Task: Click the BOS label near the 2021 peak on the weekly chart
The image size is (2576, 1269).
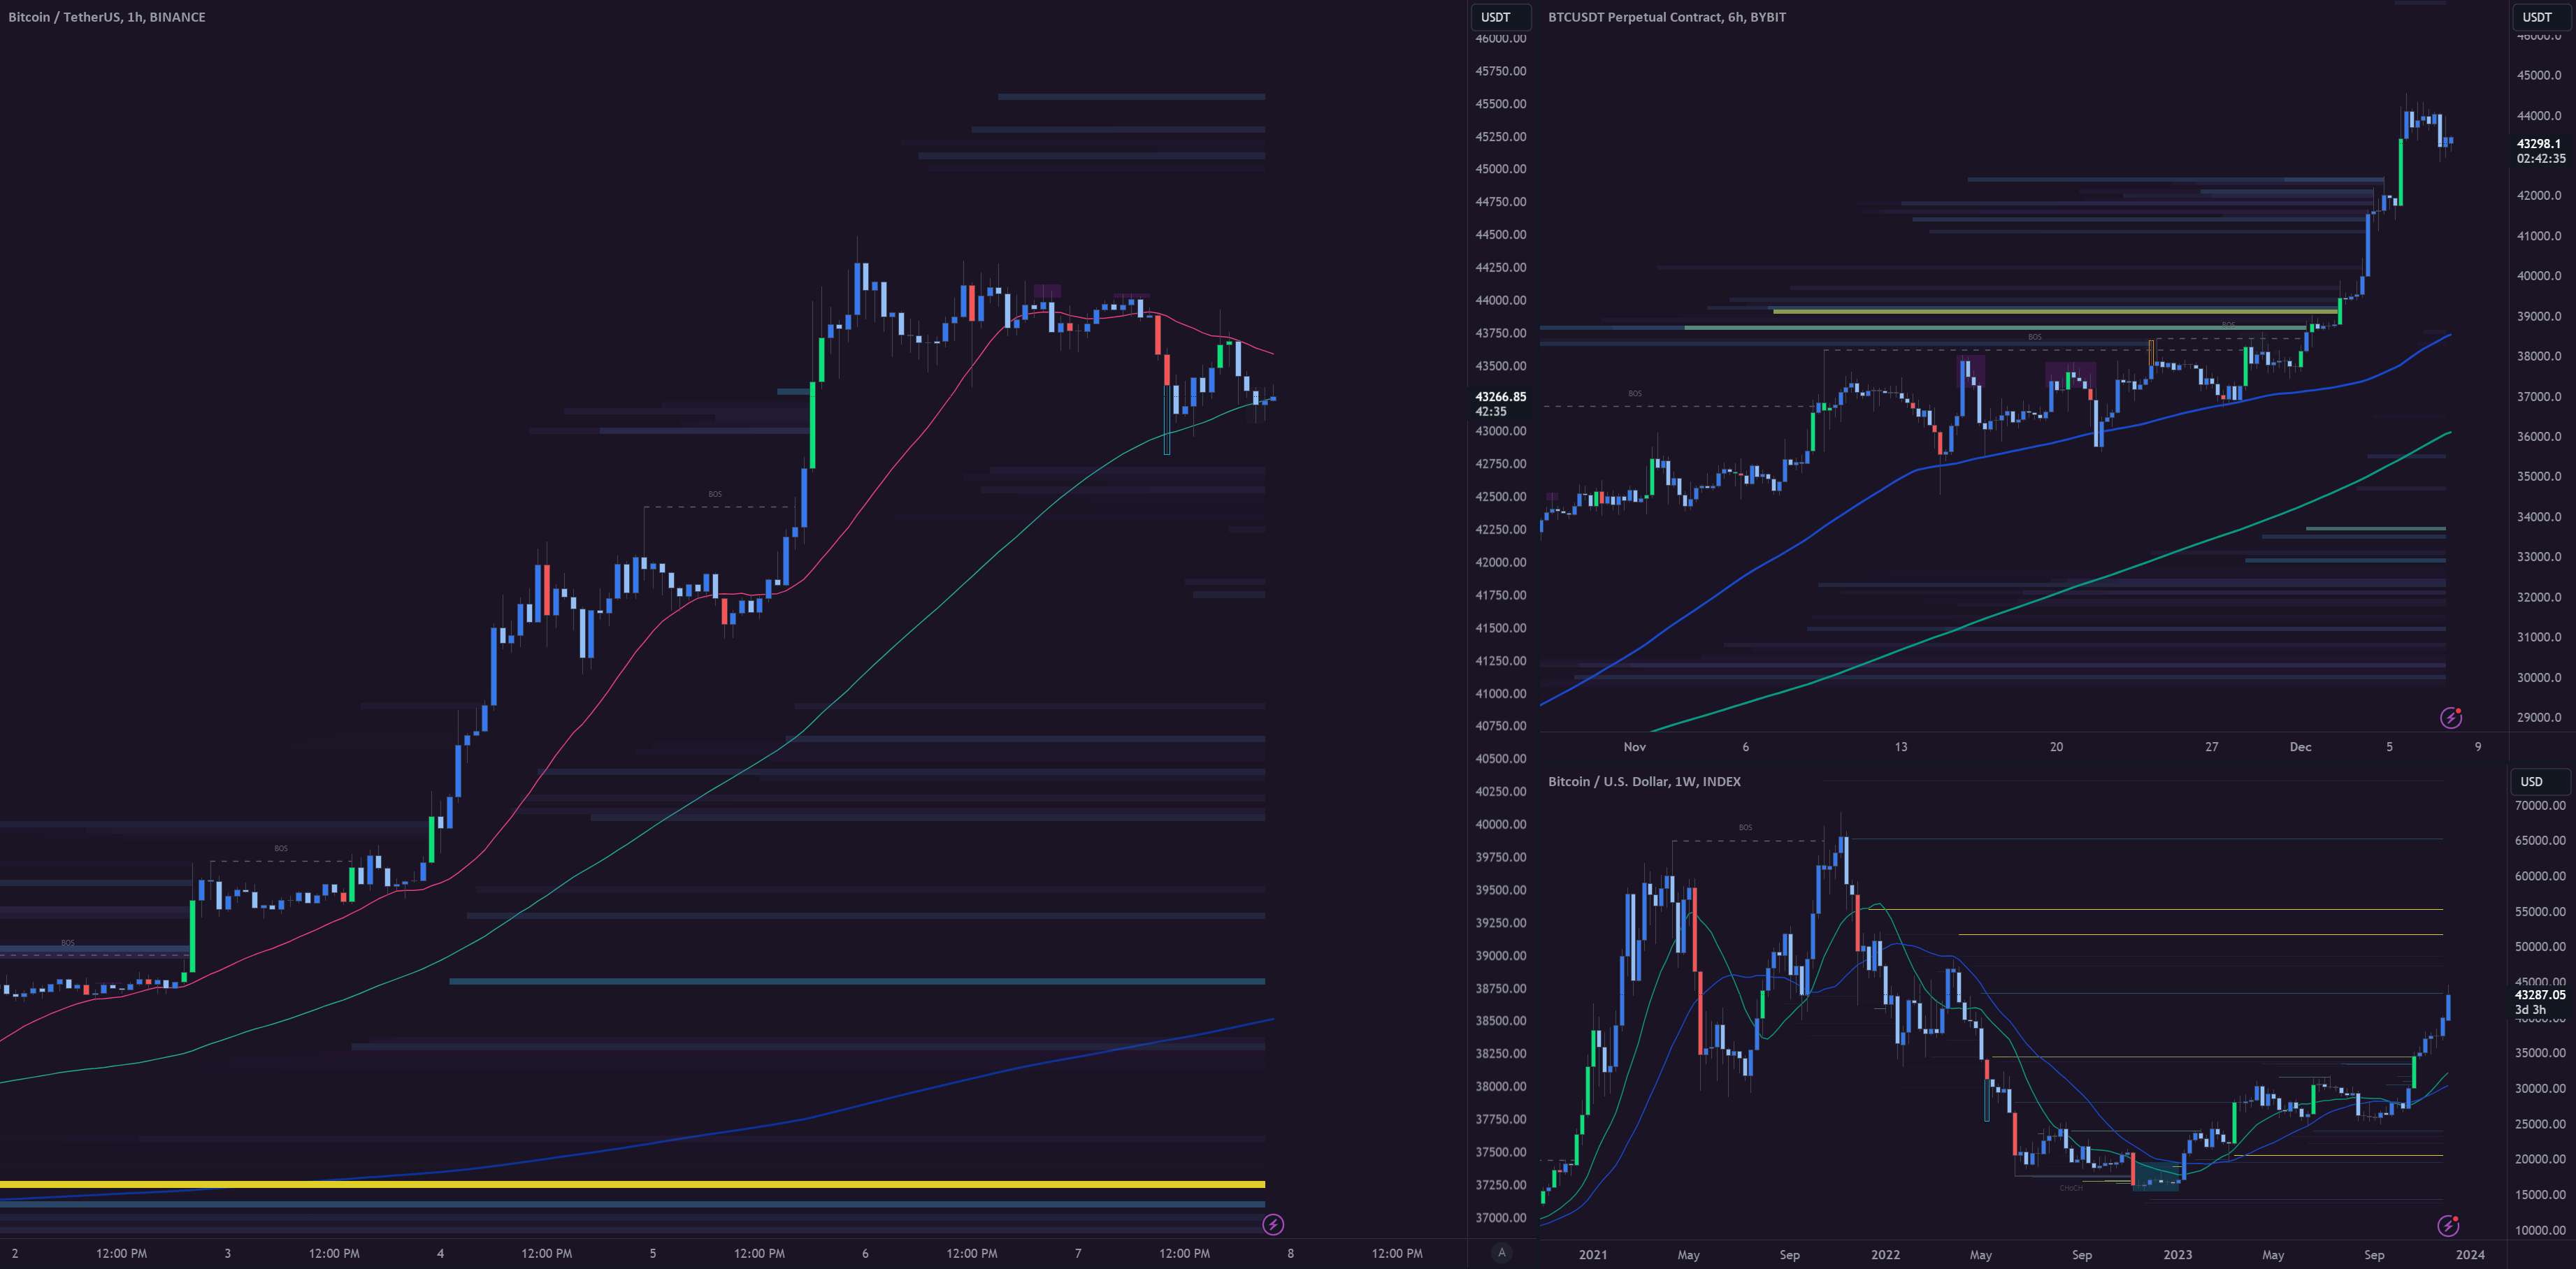Action: click(x=1745, y=827)
